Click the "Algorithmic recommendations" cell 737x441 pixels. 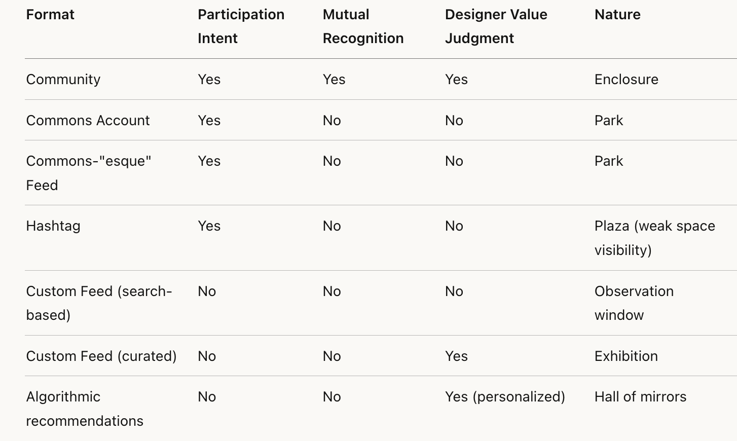[x=85, y=409]
